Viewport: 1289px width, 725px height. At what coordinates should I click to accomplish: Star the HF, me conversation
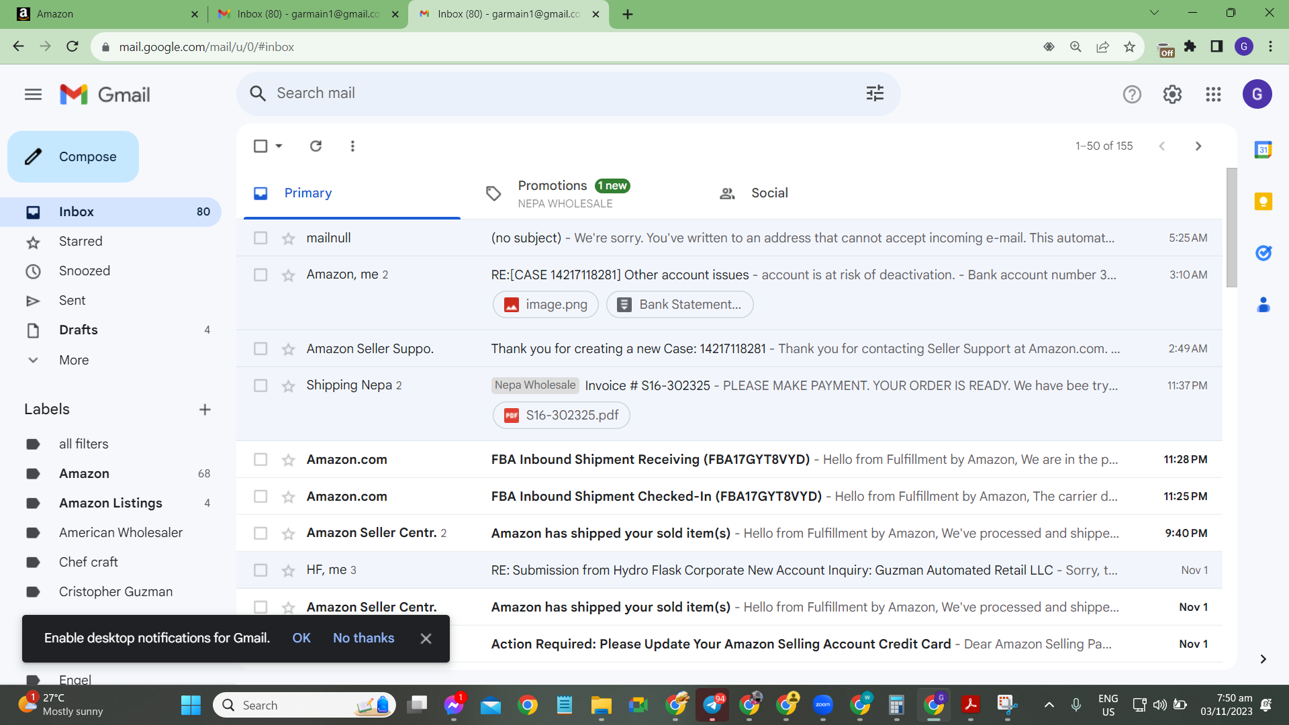pos(289,571)
